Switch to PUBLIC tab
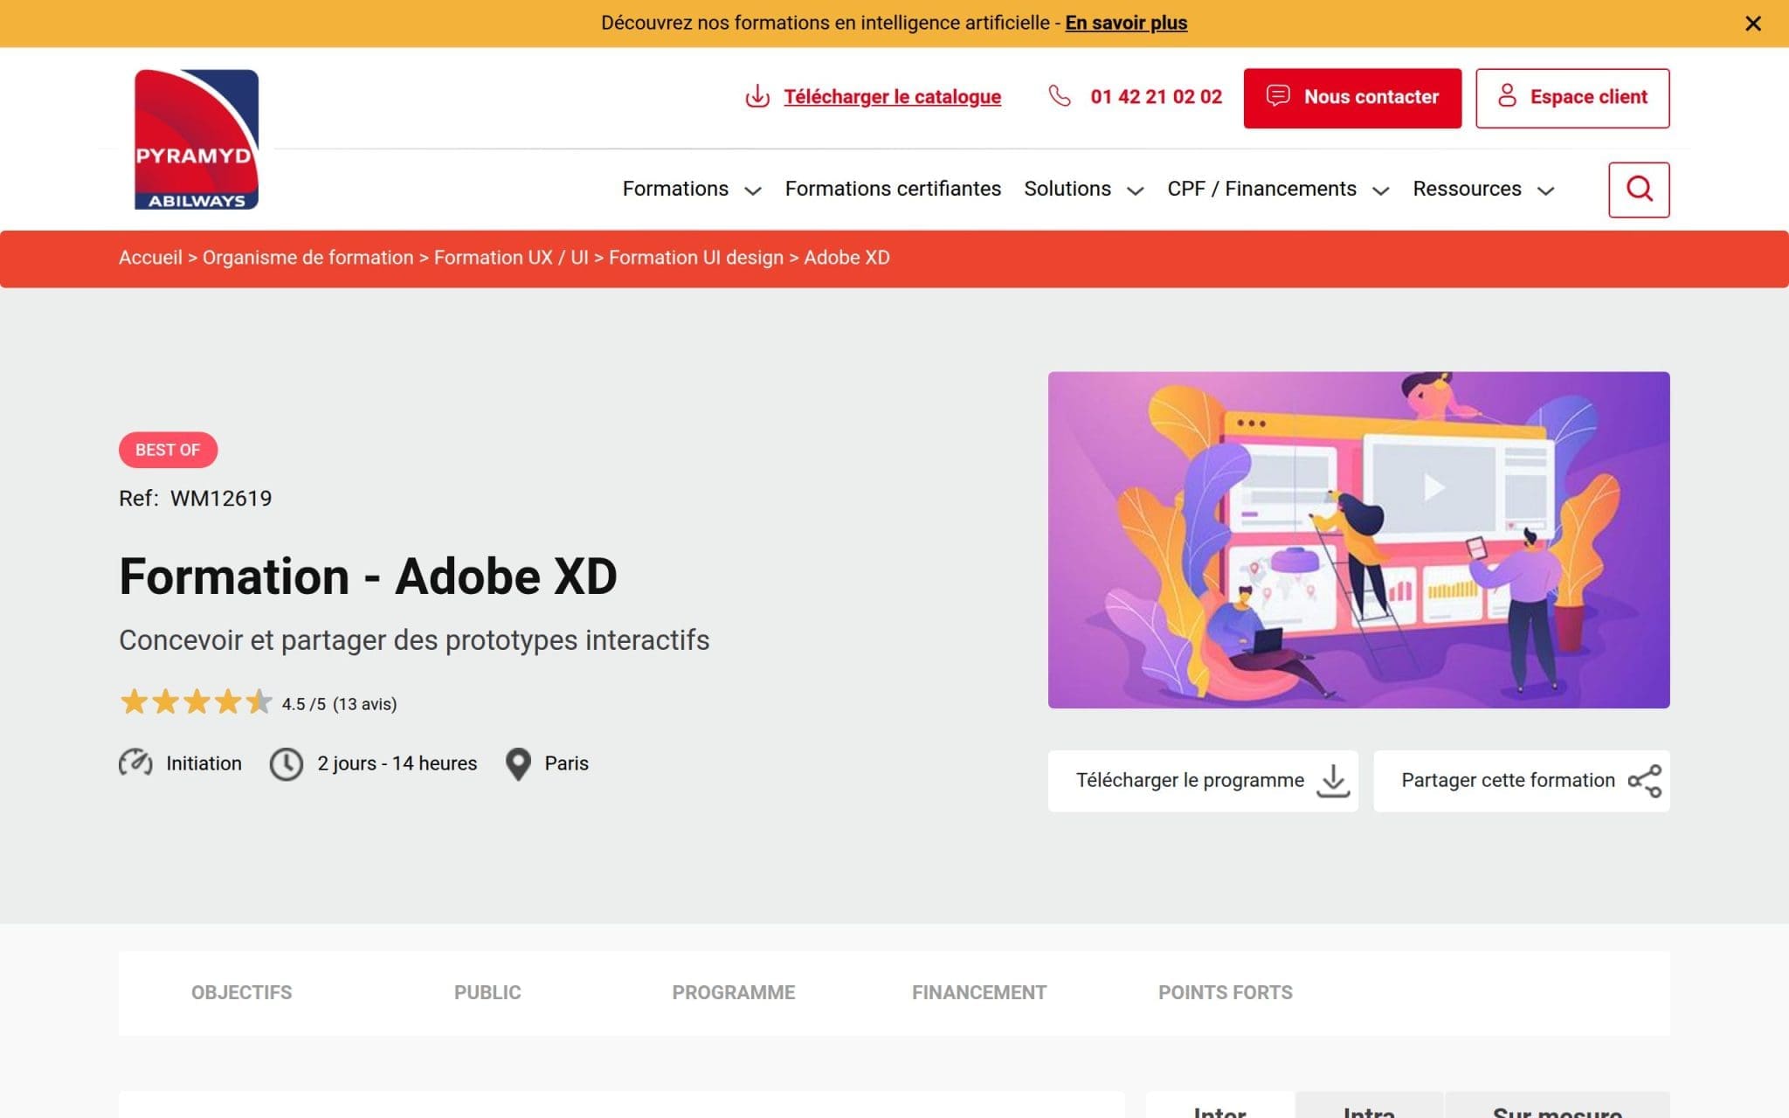Image resolution: width=1789 pixels, height=1118 pixels. [x=487, y=993]
